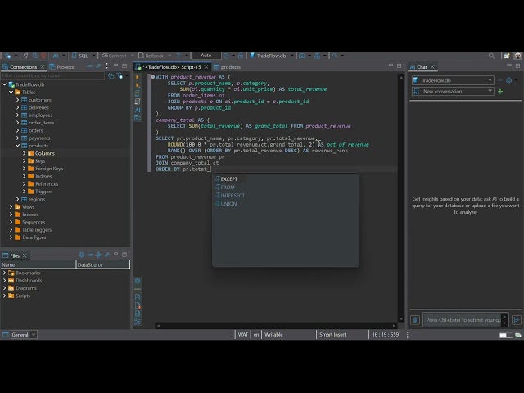
Task: Expand the Views folder node
Action: [x=11, y=207]
